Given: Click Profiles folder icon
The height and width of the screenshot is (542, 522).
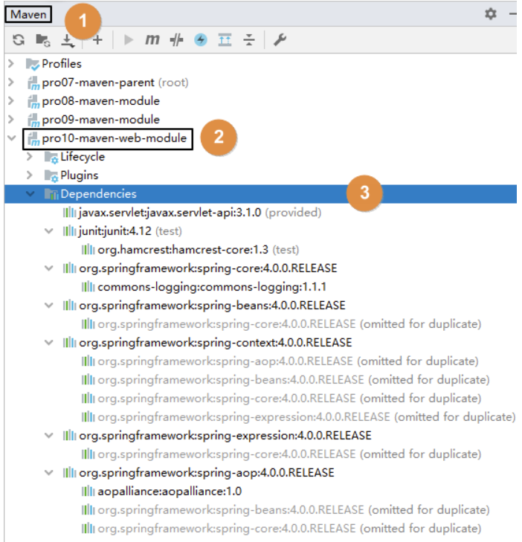Looking at the screenshot, I should tap(33, 64).
